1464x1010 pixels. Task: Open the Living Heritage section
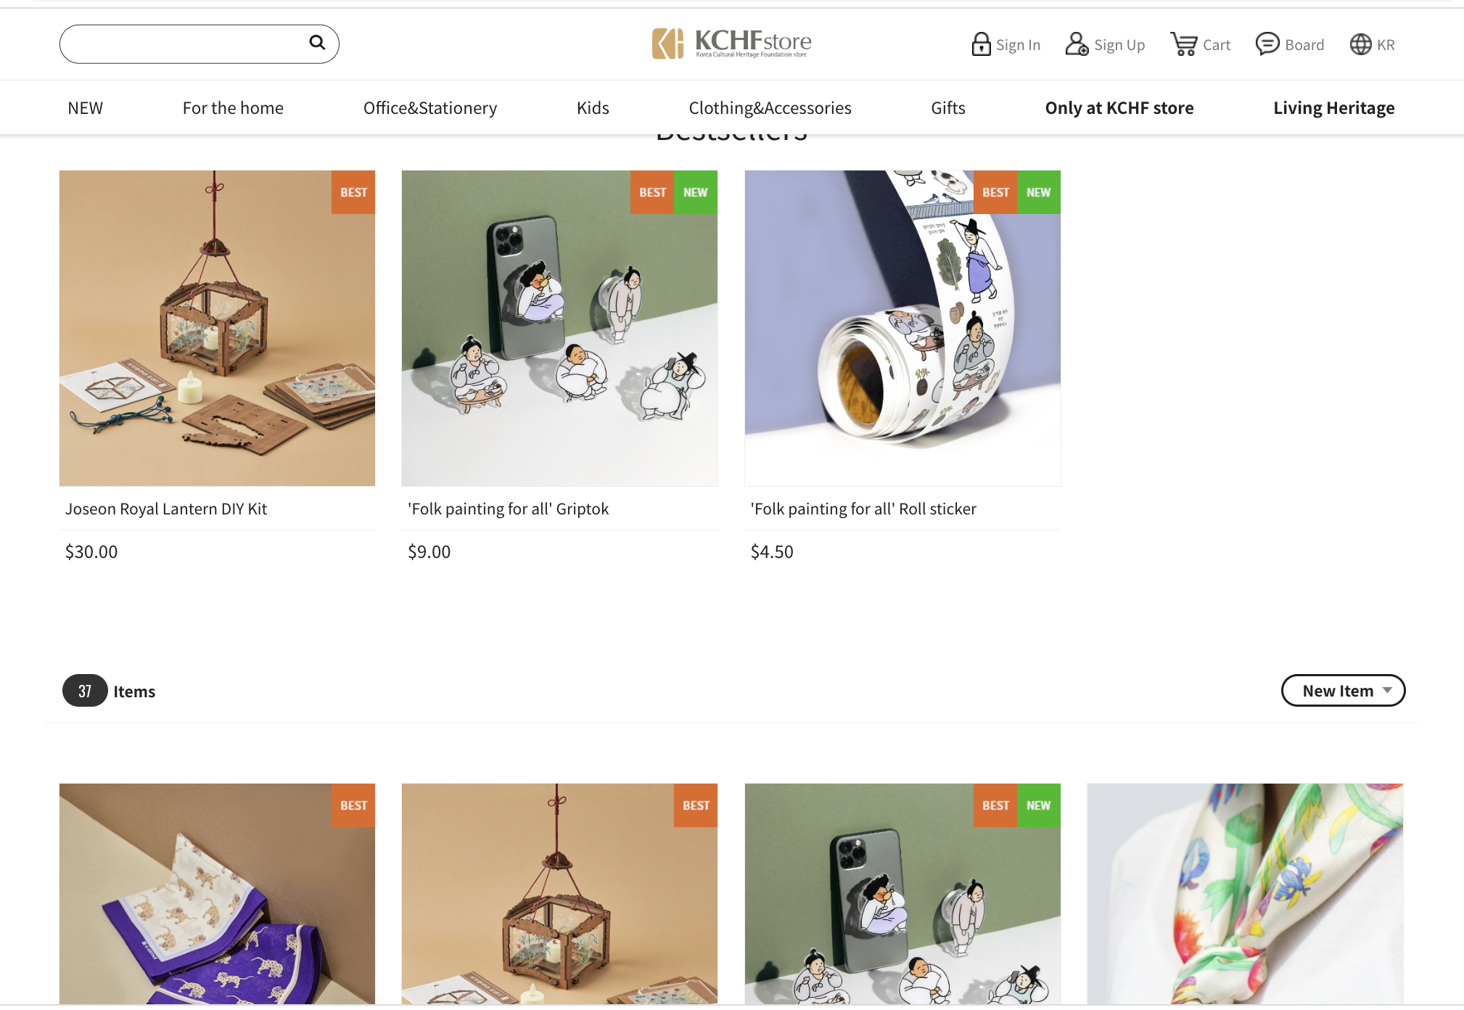click(x=1333, y=108)
